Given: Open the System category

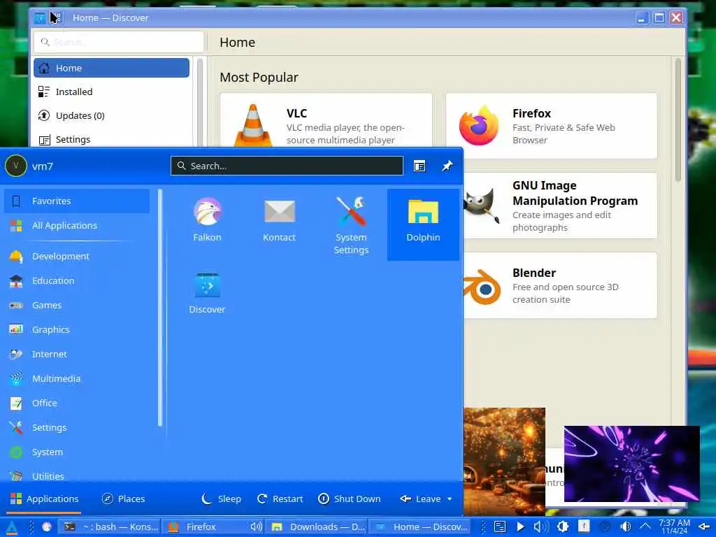Looking at the screenshot, I should [x=77, y=452].
